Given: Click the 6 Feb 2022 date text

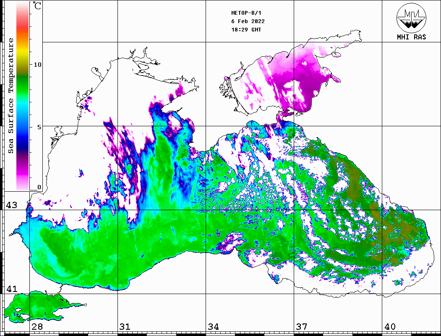Looking at the screenshot, I should (x=248, y=21).
